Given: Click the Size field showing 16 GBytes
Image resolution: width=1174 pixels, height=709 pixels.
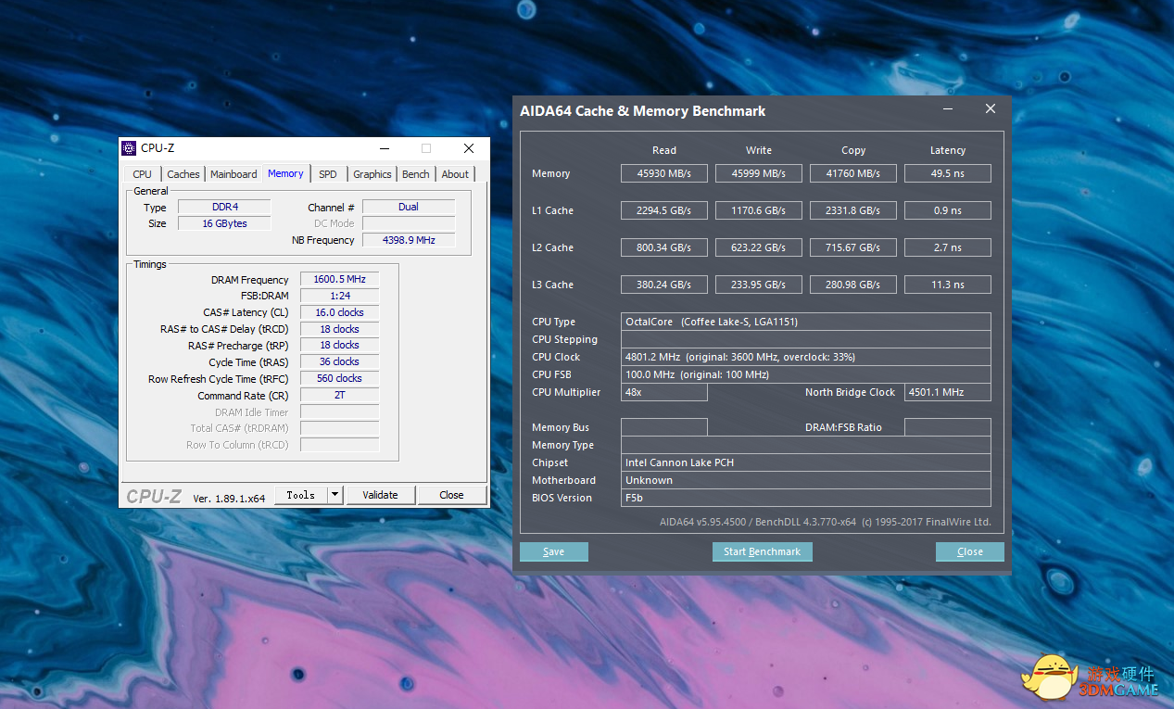Looking at the screenshot, I should (224, 223).
